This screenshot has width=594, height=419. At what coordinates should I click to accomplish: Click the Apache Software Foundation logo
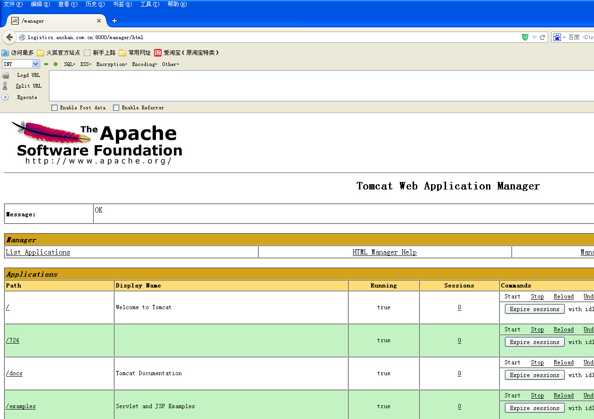[x=97, y=143]
